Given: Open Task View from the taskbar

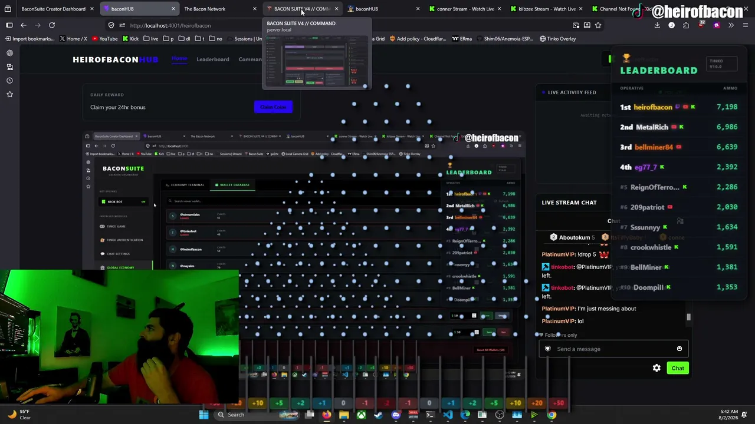Looking at the screenshot, I should click(x=309, y=415).
